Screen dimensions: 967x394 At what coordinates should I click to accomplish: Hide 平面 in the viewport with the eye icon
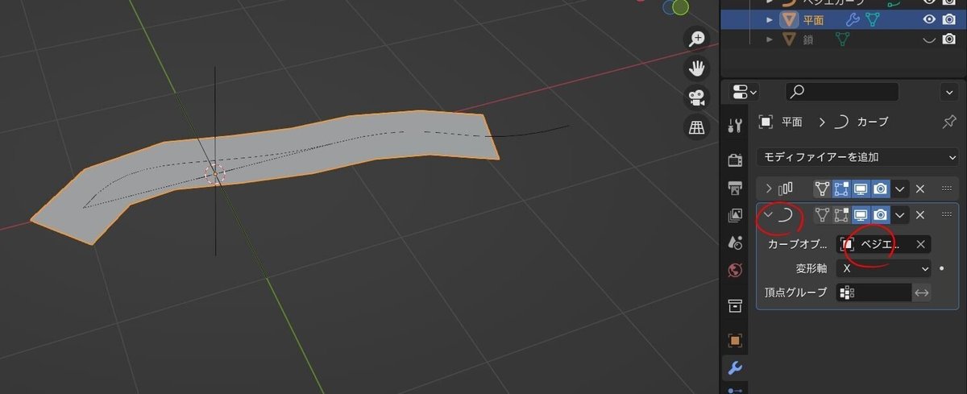(929, 19)
